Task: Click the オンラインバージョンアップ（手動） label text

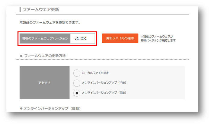Action: click(104, 83)
